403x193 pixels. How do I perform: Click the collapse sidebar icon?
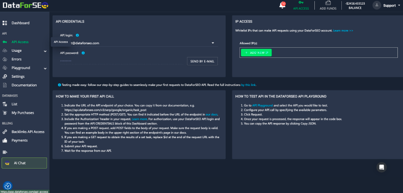pos(5,152)
